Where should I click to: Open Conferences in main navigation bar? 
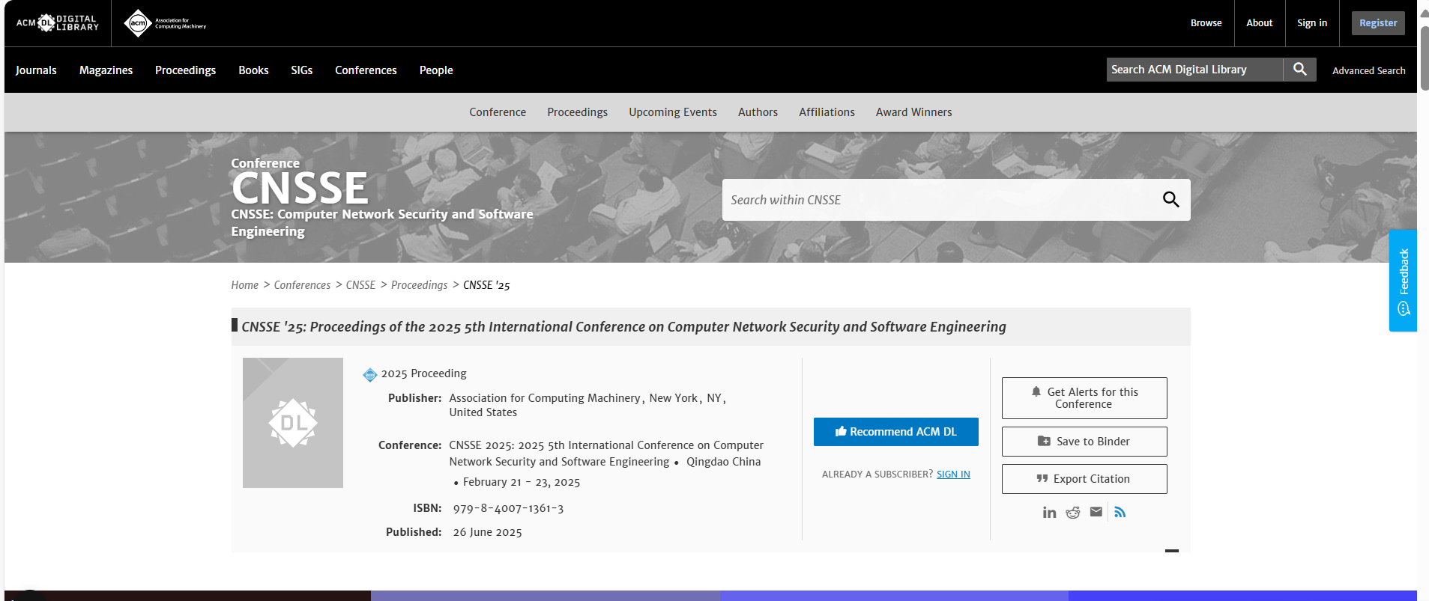coord(366,70)
